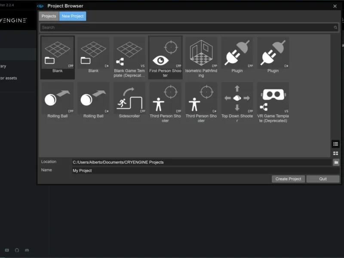Select the Blank C# project template

pos(93,58)
